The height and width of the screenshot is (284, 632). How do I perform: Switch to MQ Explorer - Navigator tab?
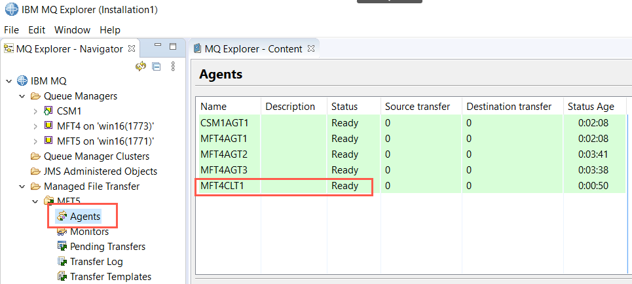69,48
